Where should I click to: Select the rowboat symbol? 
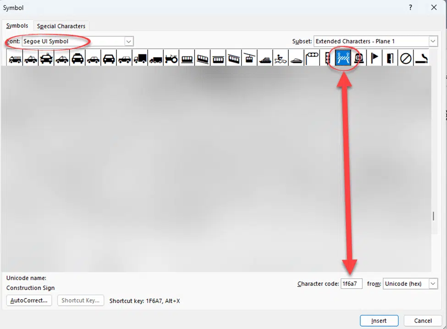281,58
